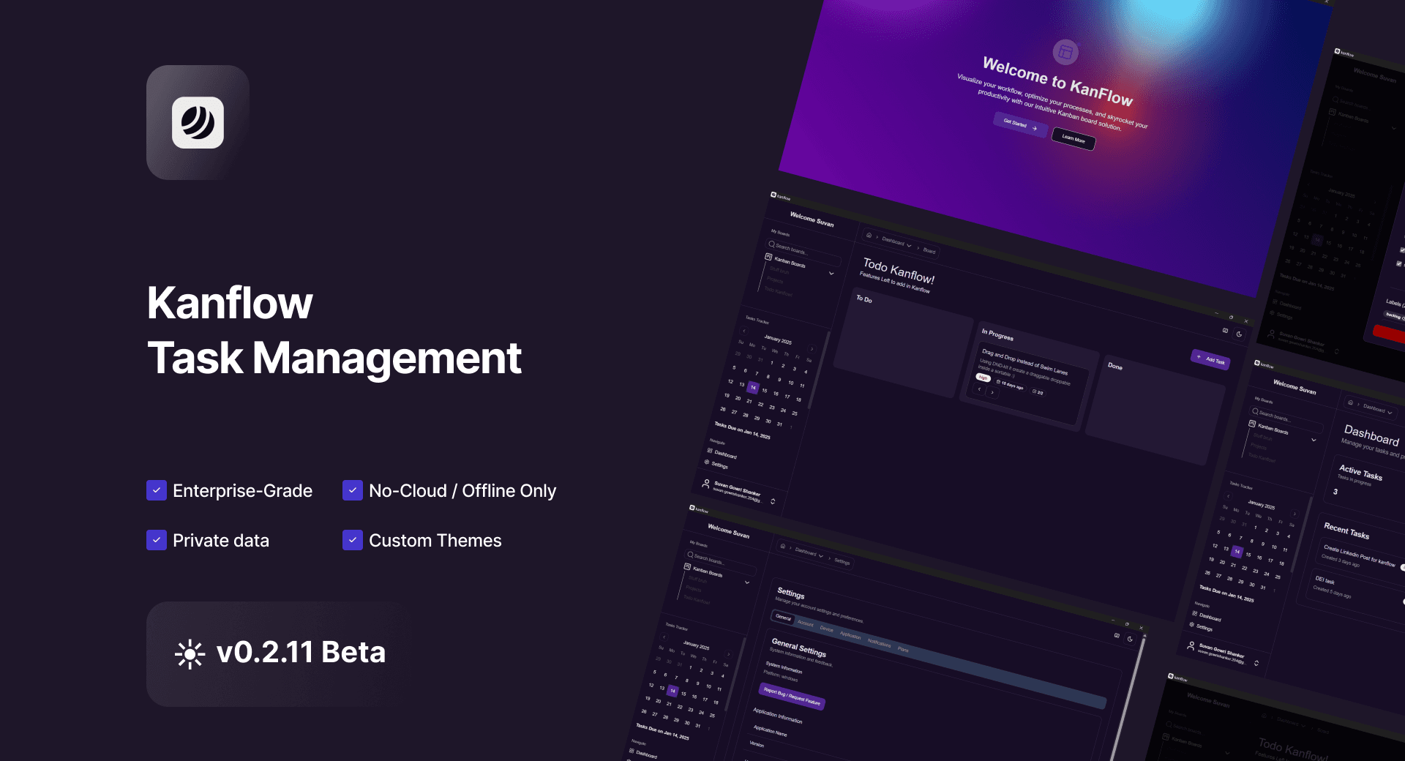Toggle dark mode moon in the board window
This screenshot has width=1405, height=761.
[x=1239, y=334]
